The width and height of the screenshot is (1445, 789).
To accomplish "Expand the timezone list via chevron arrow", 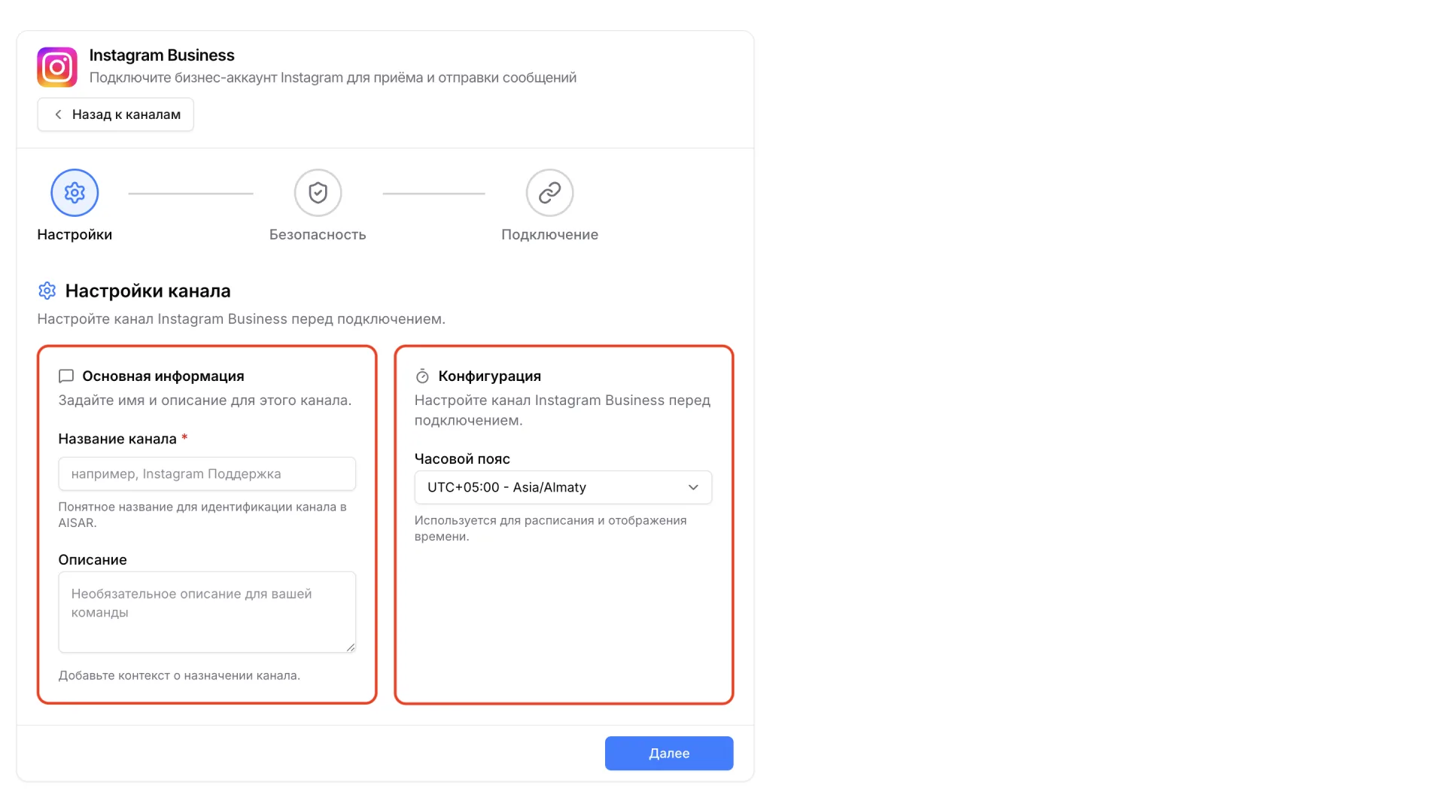I will tap(693, 487).
